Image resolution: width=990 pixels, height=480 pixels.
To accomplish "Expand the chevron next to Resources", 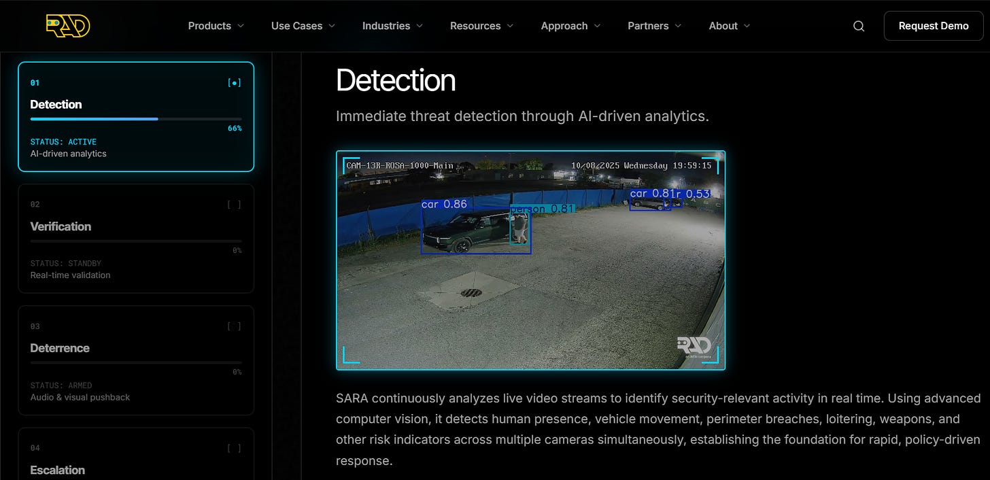I will (x=510, y=26).
